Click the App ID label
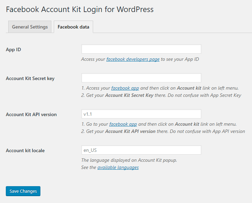The height and width of the screenshot is (203, 252). point(13,49)
